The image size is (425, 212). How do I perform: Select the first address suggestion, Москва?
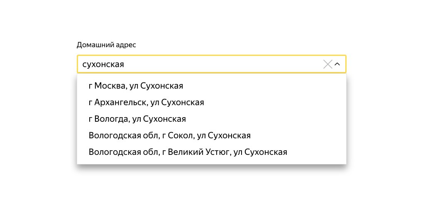(x=136, y=86)
